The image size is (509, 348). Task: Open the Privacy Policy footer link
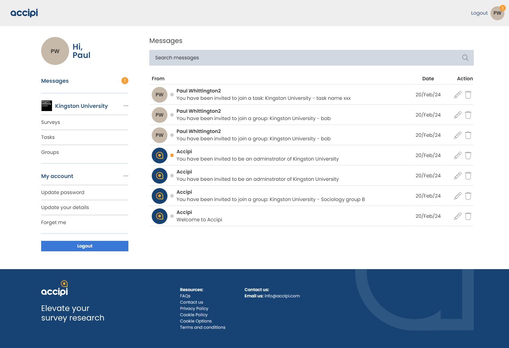pos(194,309)
